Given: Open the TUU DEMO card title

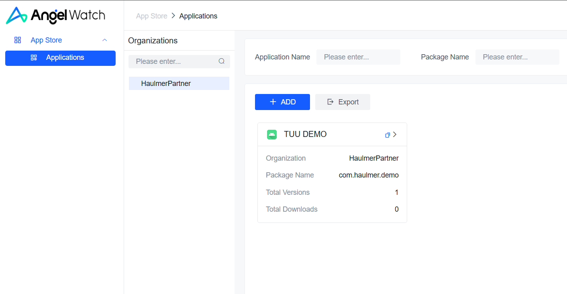Looking at the screenshot, I should coord(305,135).
